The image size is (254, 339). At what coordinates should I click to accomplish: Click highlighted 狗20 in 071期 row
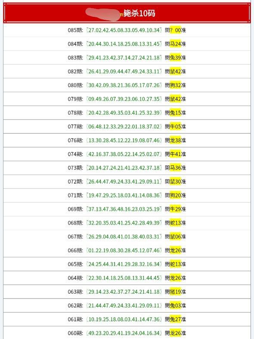[175, 195]
